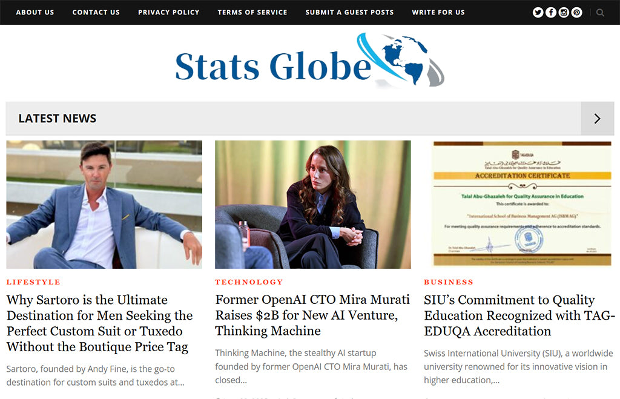The width and height of the screenshot is (620, 399).
Task: Open the Lifestyle category link
Action: point(33,282)
